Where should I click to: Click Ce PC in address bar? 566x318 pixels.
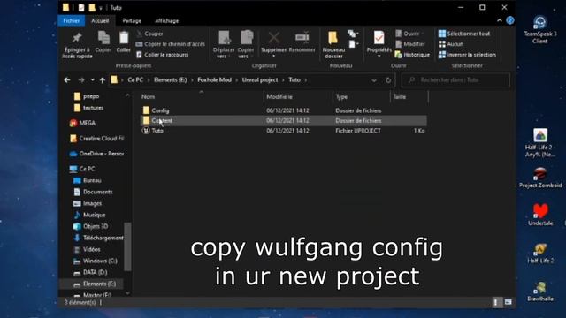pyautogui.click(x=135, y=80)
